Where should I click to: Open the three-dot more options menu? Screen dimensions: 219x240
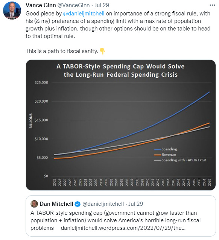[212, 5]
